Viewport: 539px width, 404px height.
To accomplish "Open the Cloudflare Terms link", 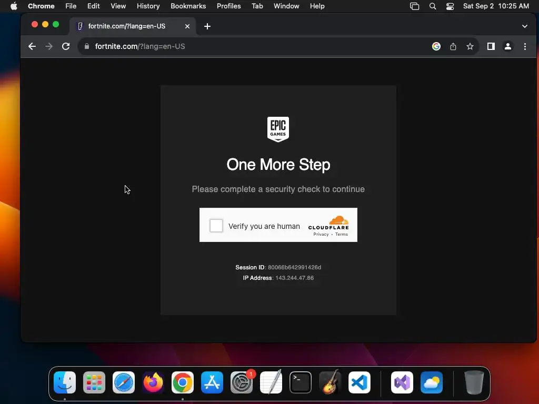I will [x=341, y=234].
